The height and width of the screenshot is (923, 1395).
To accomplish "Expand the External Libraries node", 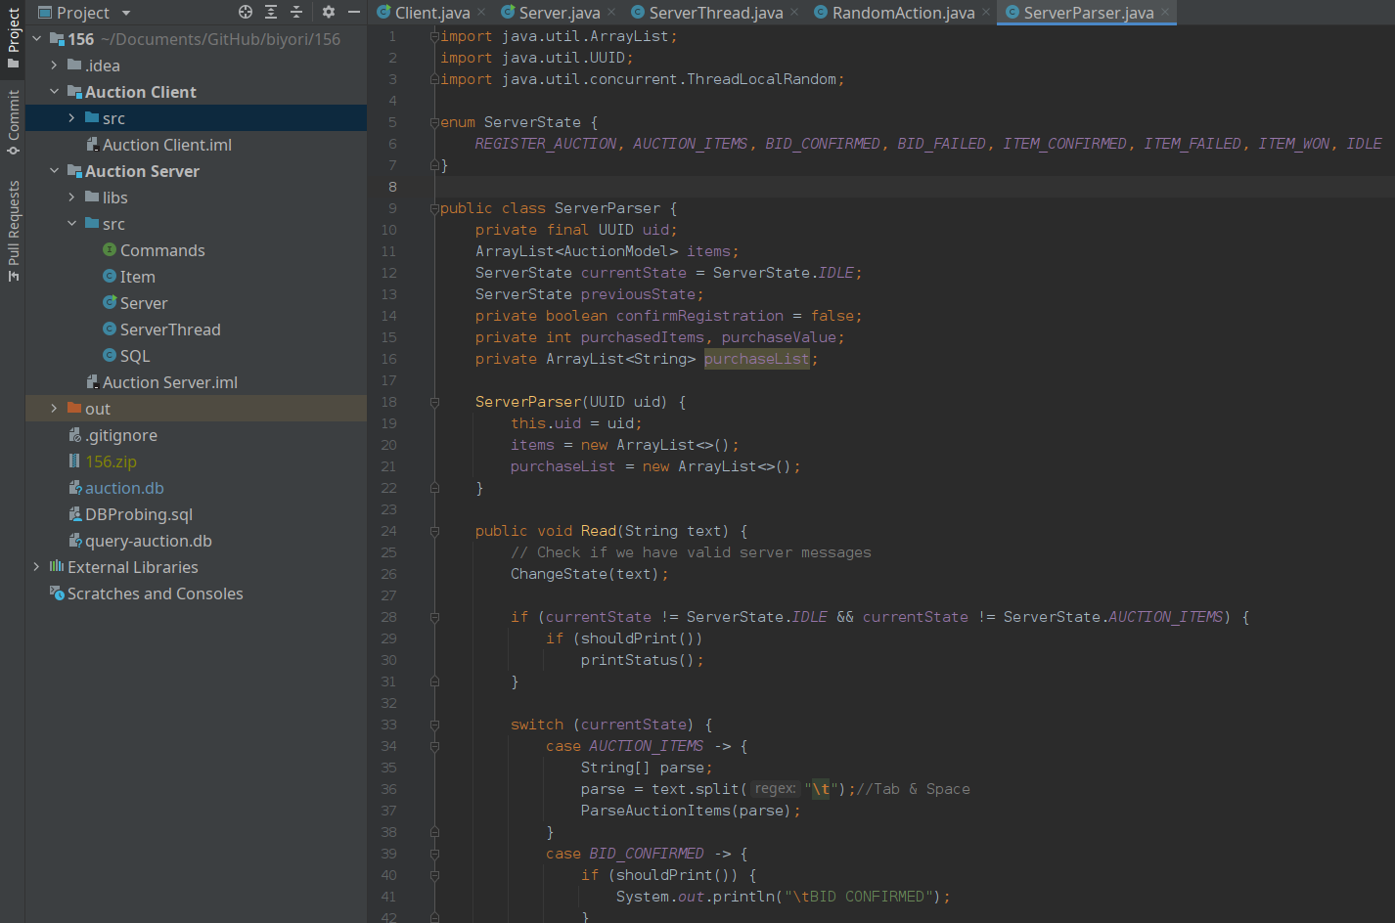I will [x=36, y=566].
